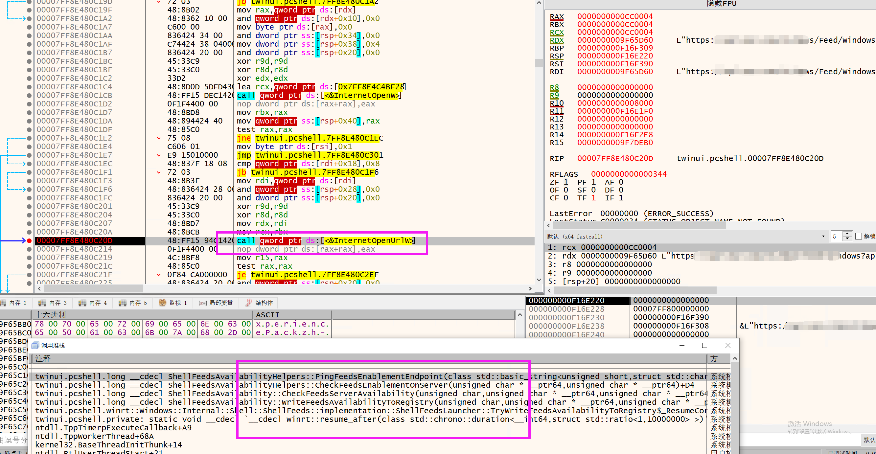Viewport: 876px width, 454px height.
Task: Click the RAX register label
Action: click(x=557, y=16)
